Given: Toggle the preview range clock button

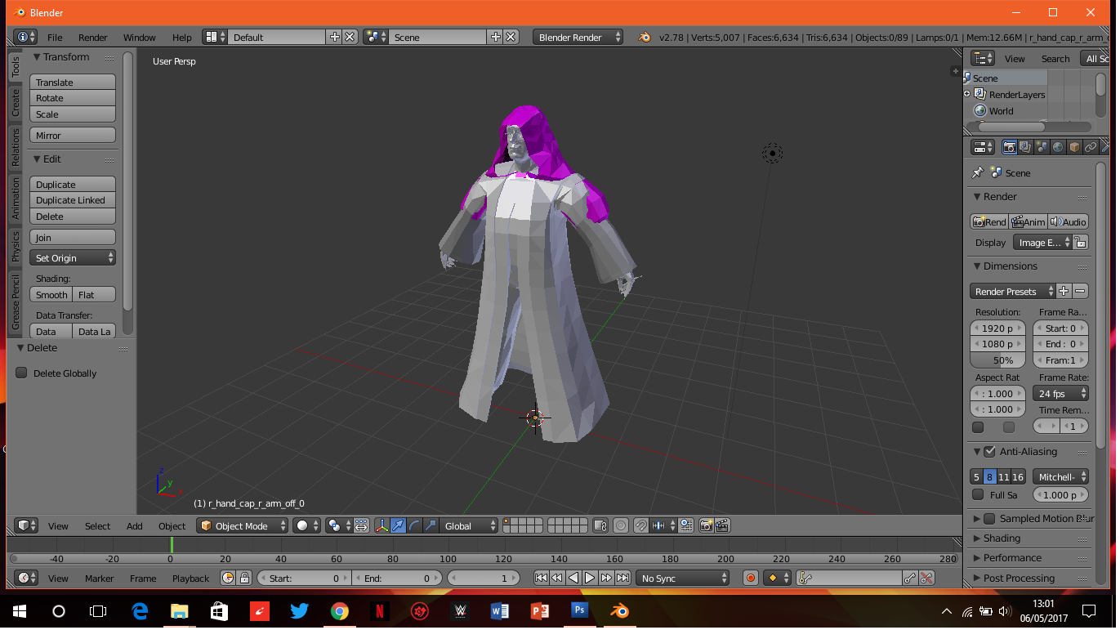Looking at the screenshot, I should point(227,579).
